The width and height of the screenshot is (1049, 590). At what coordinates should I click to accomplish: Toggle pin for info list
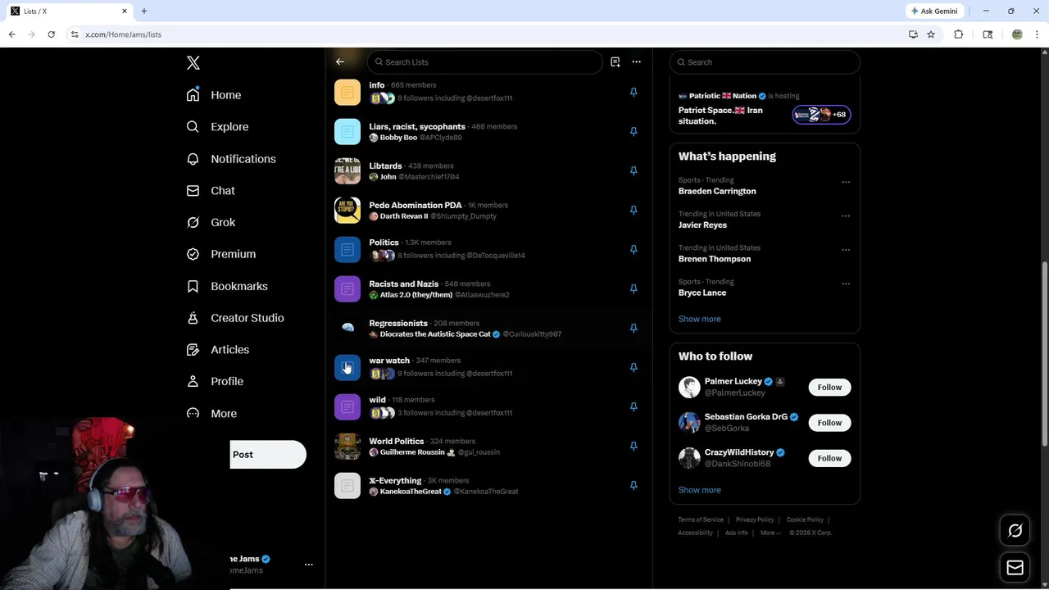(x=633, y=92)
